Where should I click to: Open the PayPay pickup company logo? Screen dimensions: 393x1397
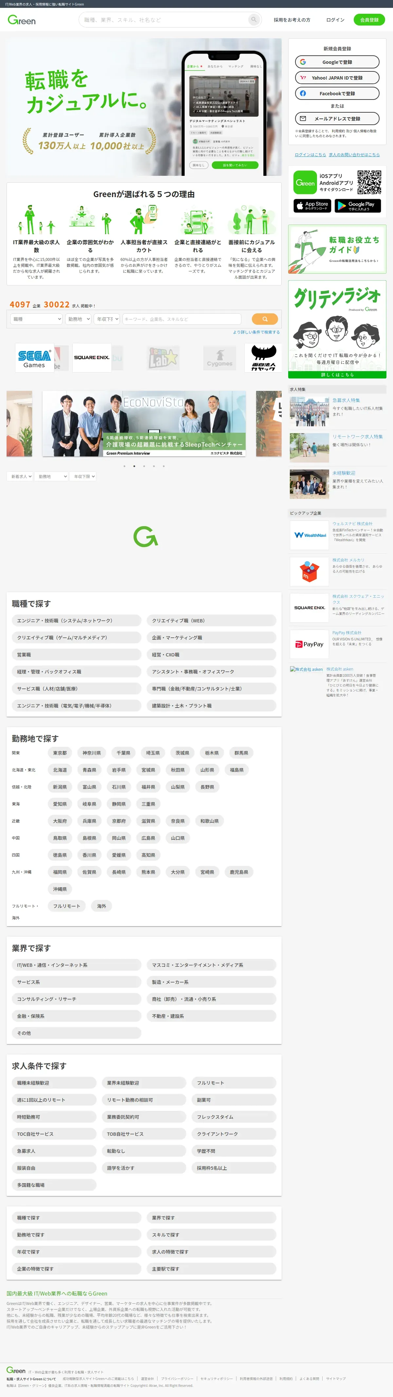[x=309, y=644]
